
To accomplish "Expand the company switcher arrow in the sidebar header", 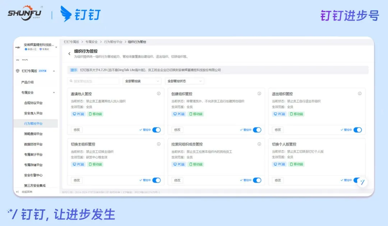I will pos(56,47).
